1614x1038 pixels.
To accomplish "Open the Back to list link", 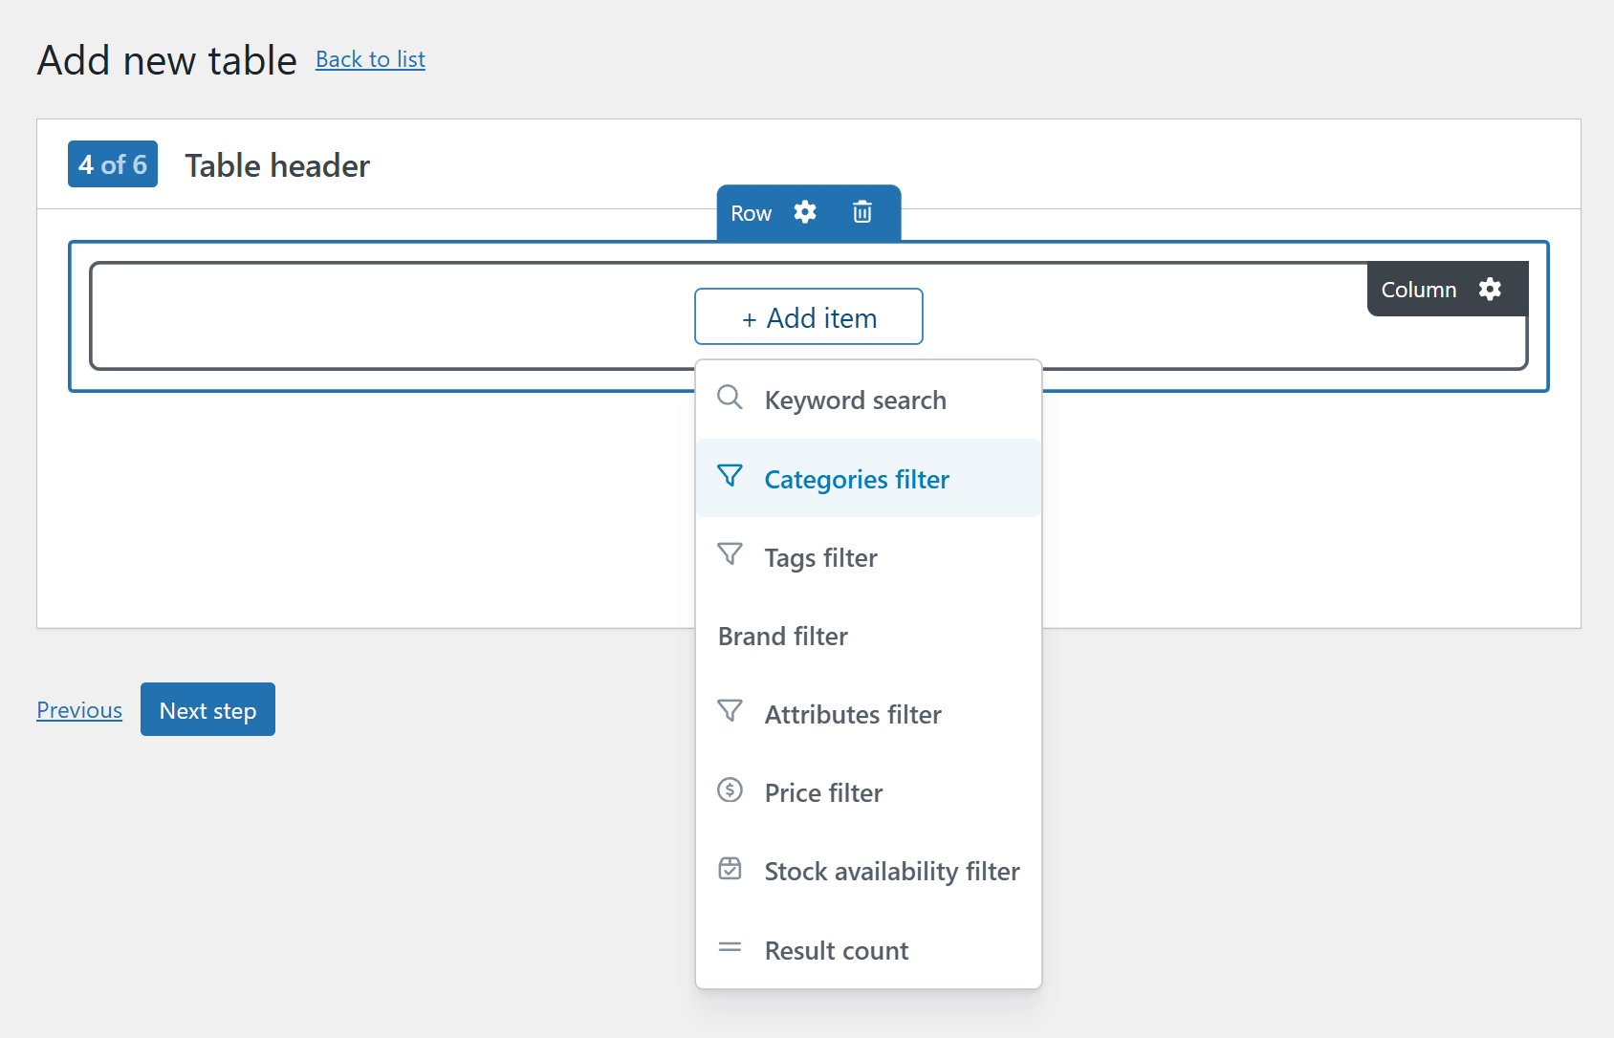I will 370,59.
